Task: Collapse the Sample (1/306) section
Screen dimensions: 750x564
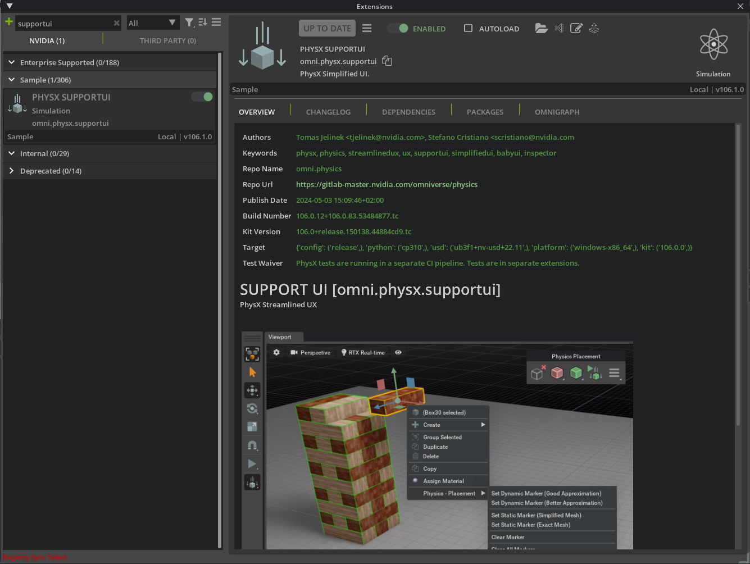Action: pyautogui.click(x=11, y=80)
